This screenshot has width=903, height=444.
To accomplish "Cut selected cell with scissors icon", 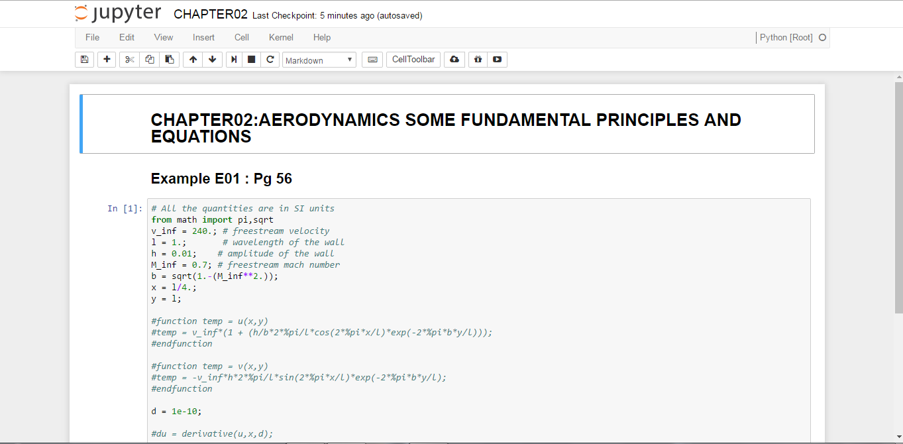I will point(129,60).
